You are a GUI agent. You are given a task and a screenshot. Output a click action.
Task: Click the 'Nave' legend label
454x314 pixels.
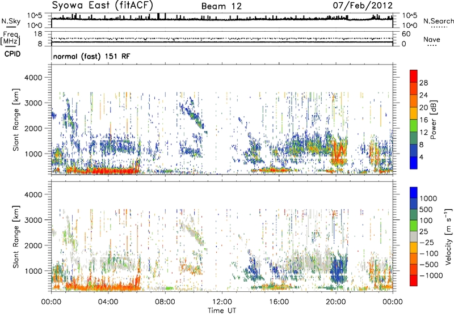432,39
